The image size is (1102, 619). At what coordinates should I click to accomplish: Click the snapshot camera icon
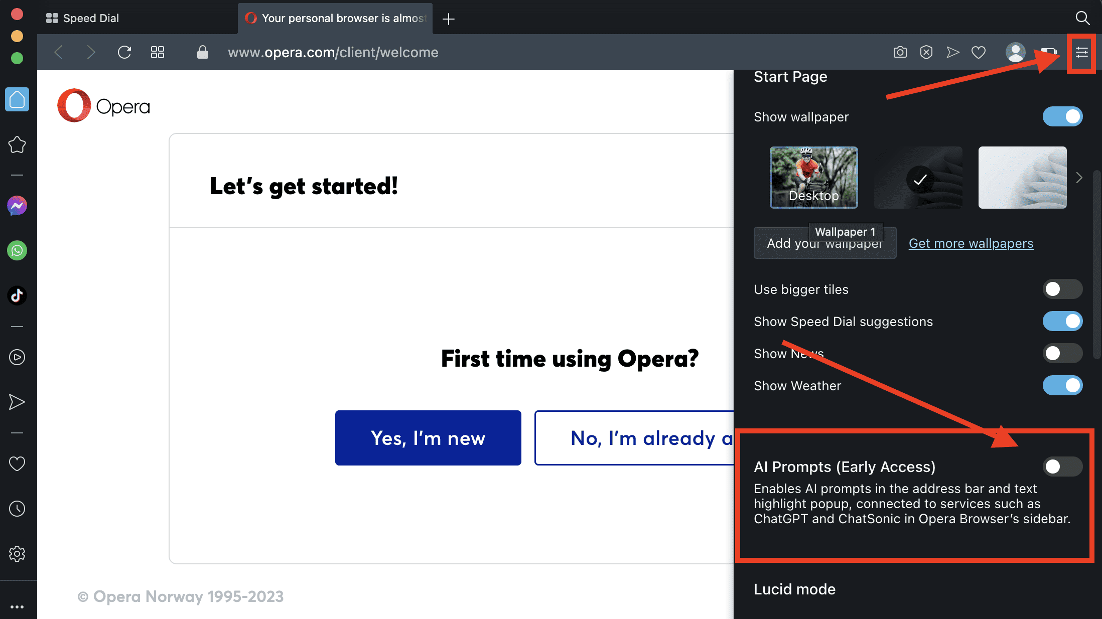(900, 52)
